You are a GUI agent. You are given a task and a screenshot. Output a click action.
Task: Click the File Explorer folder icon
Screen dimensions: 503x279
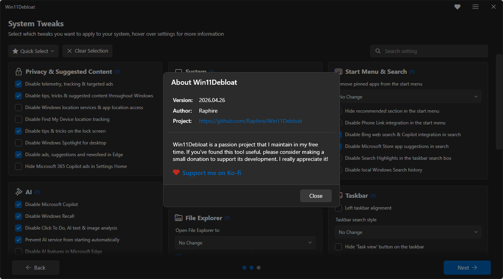click(178, 218)
